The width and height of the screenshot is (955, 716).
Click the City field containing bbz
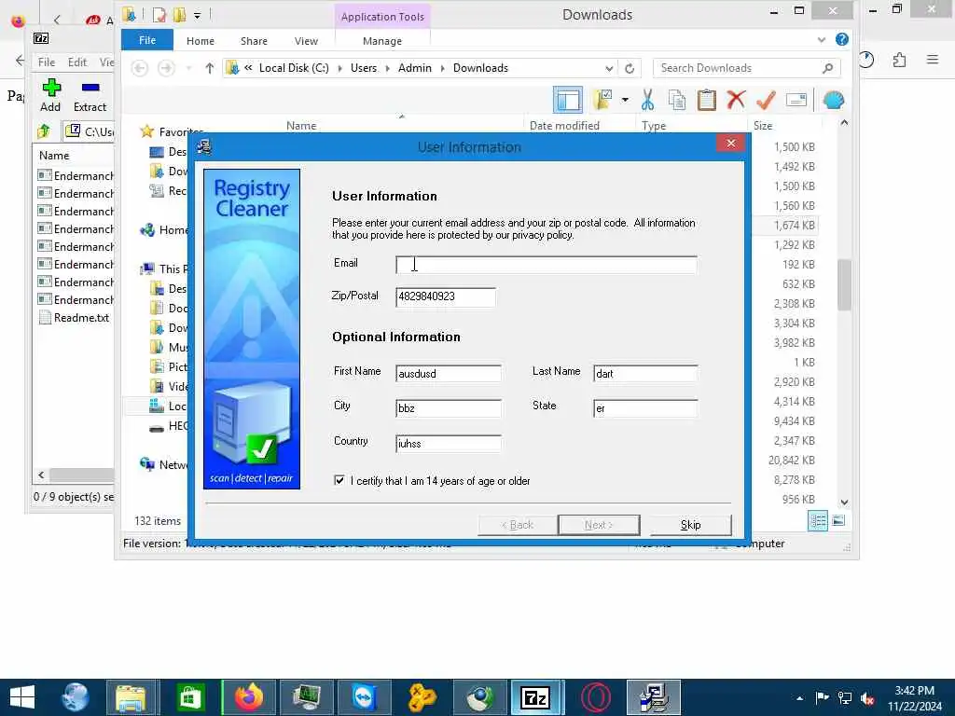click(449, 408)
